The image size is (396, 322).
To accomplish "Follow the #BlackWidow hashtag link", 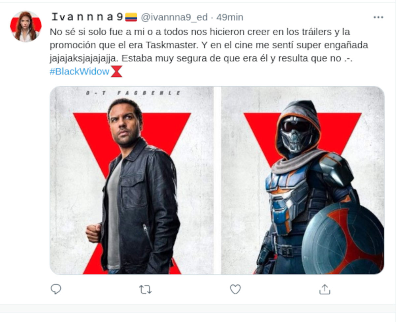I will point(80,72).
